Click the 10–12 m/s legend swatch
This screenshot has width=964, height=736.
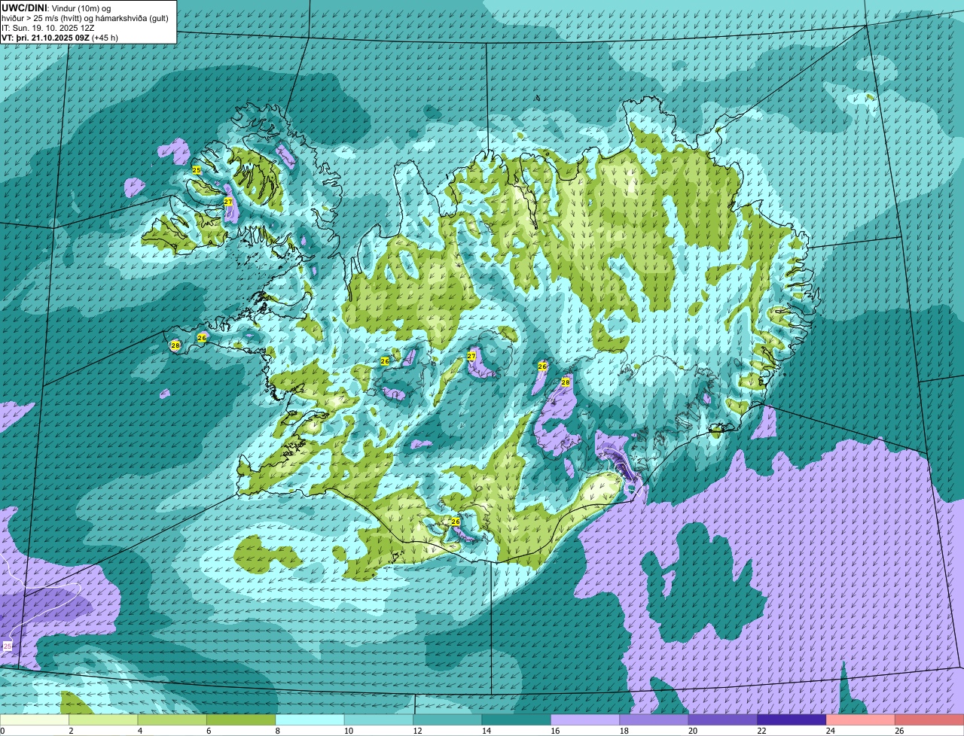click(x=379, y=719)
